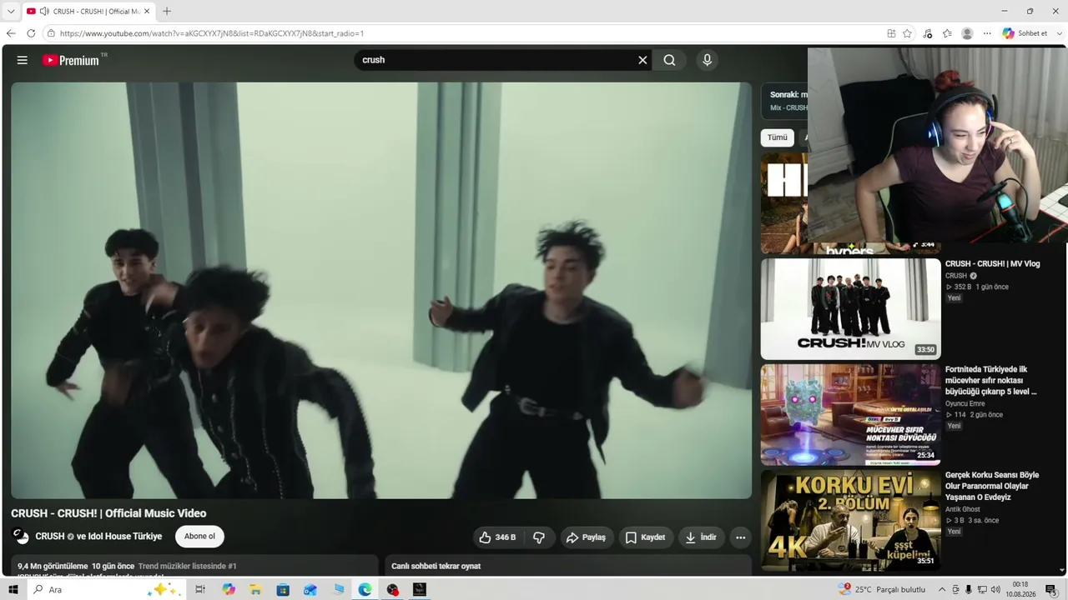Open volume control in system tray
1068x600 pixels.
click(995, 590)
